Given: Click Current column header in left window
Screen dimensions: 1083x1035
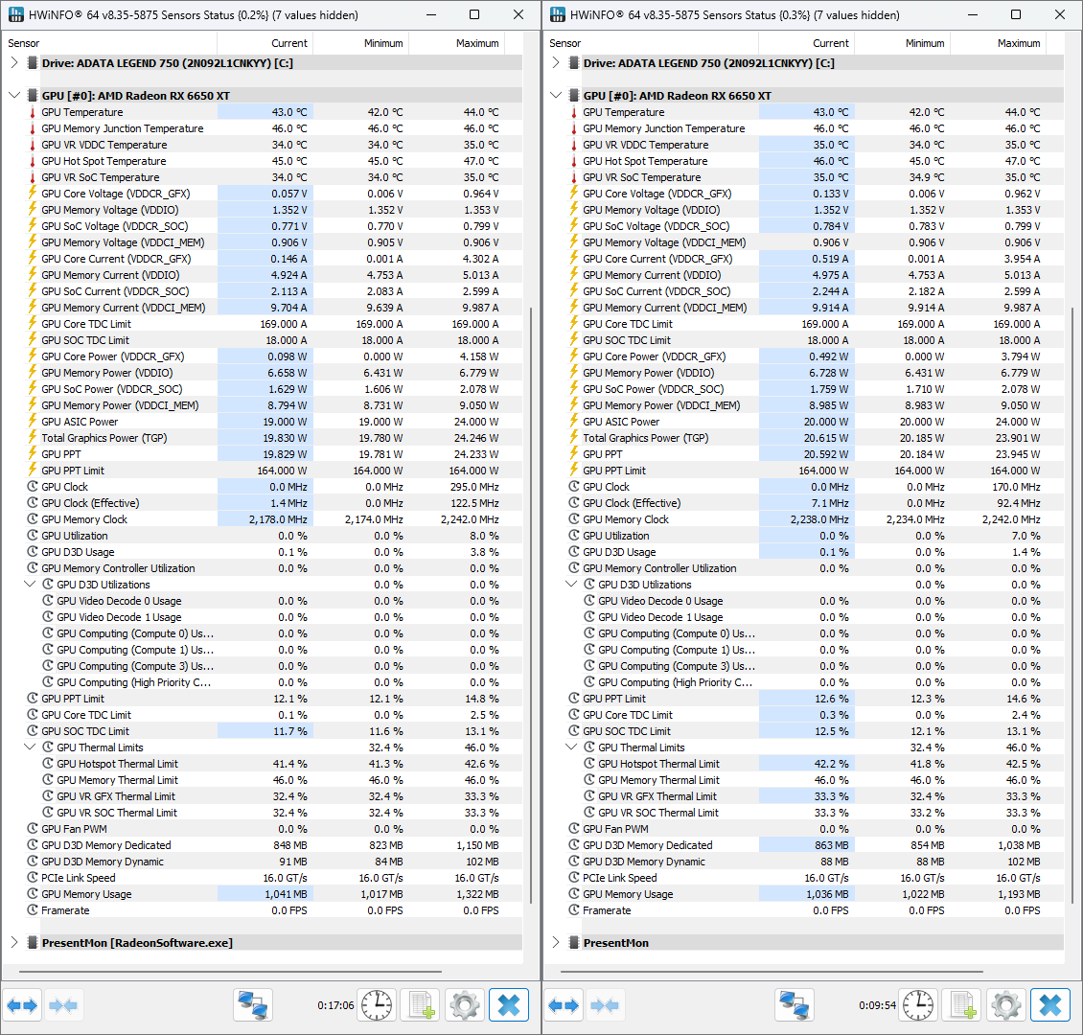Looking at the screenshot, I should (265, 43).
